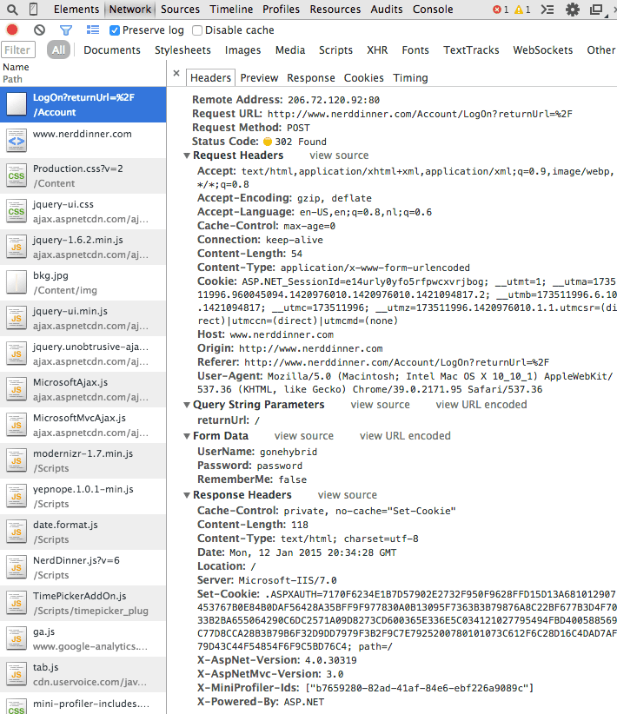Collapse Form Data section triangle
The height and width of the screenshot is (714, 617).
186,436
